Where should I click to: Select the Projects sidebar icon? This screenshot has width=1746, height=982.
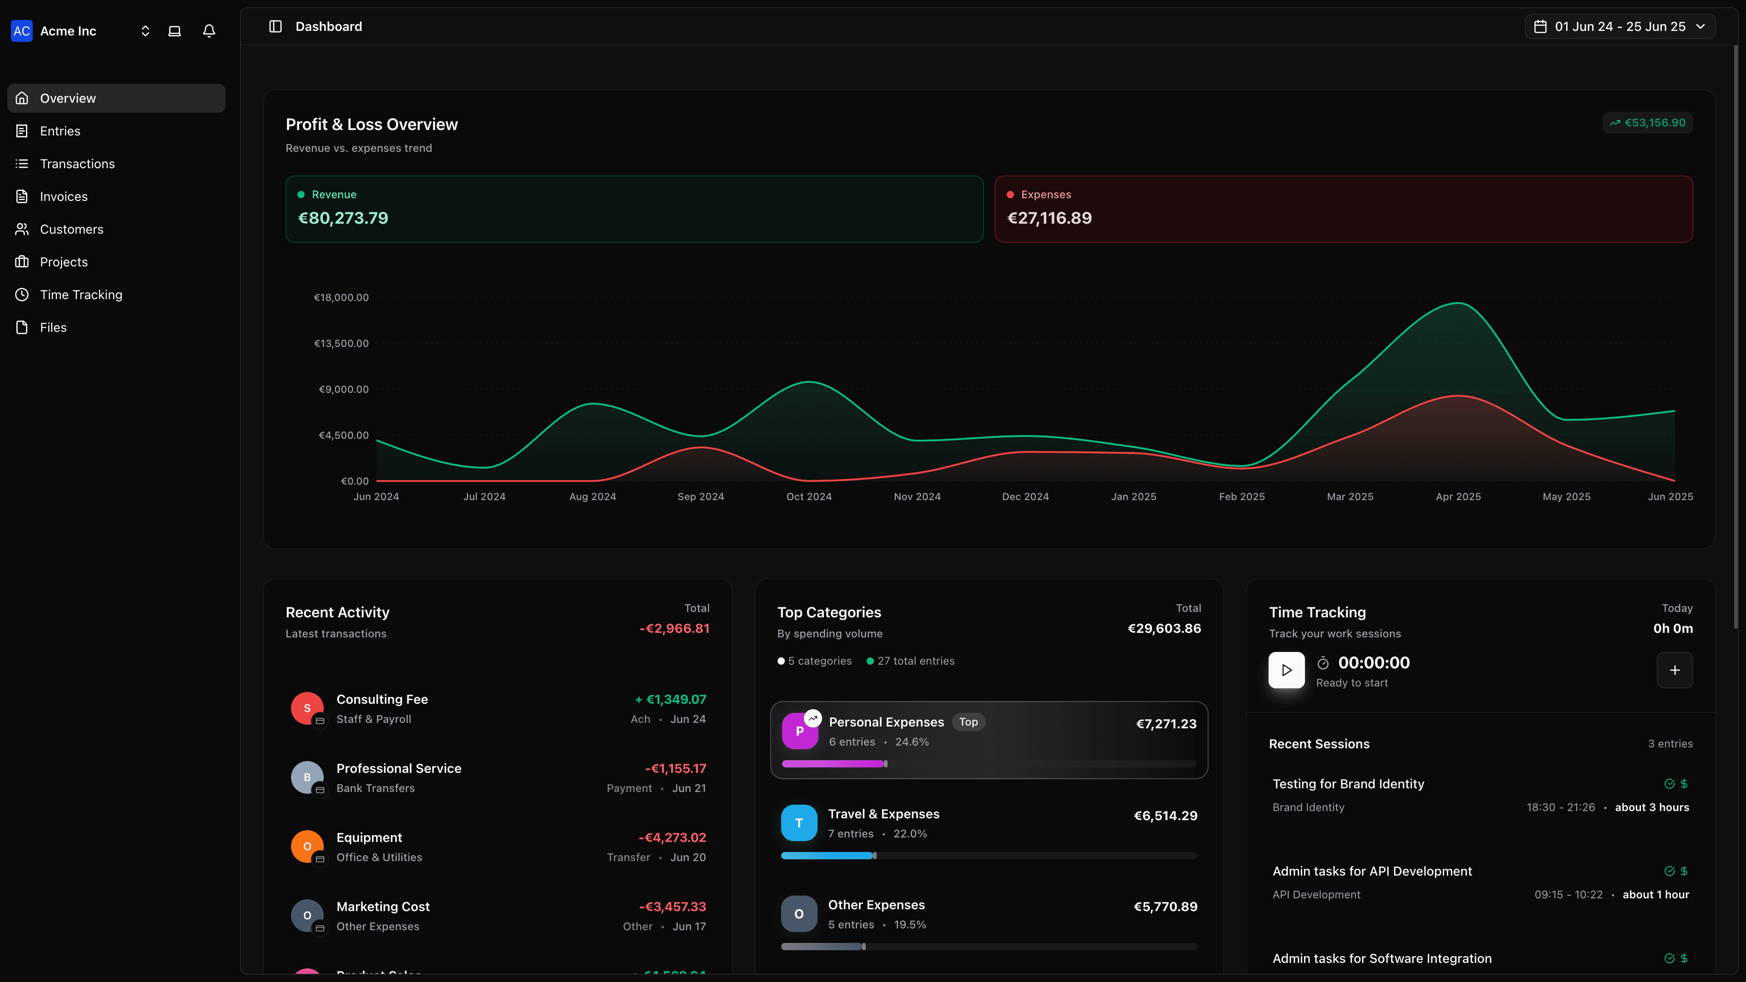(22, 261)
